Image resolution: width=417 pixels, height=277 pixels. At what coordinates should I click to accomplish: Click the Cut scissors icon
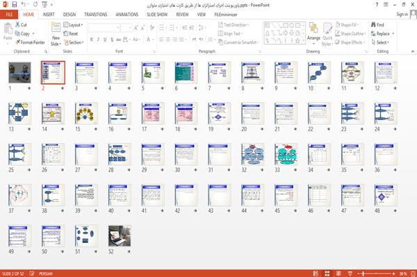17,24
